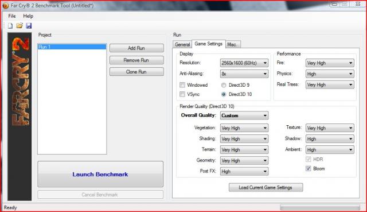Click the status bar progress bar
Viewport: 367px width, 212px height.
pyautogui.click(x=320, y=207)
